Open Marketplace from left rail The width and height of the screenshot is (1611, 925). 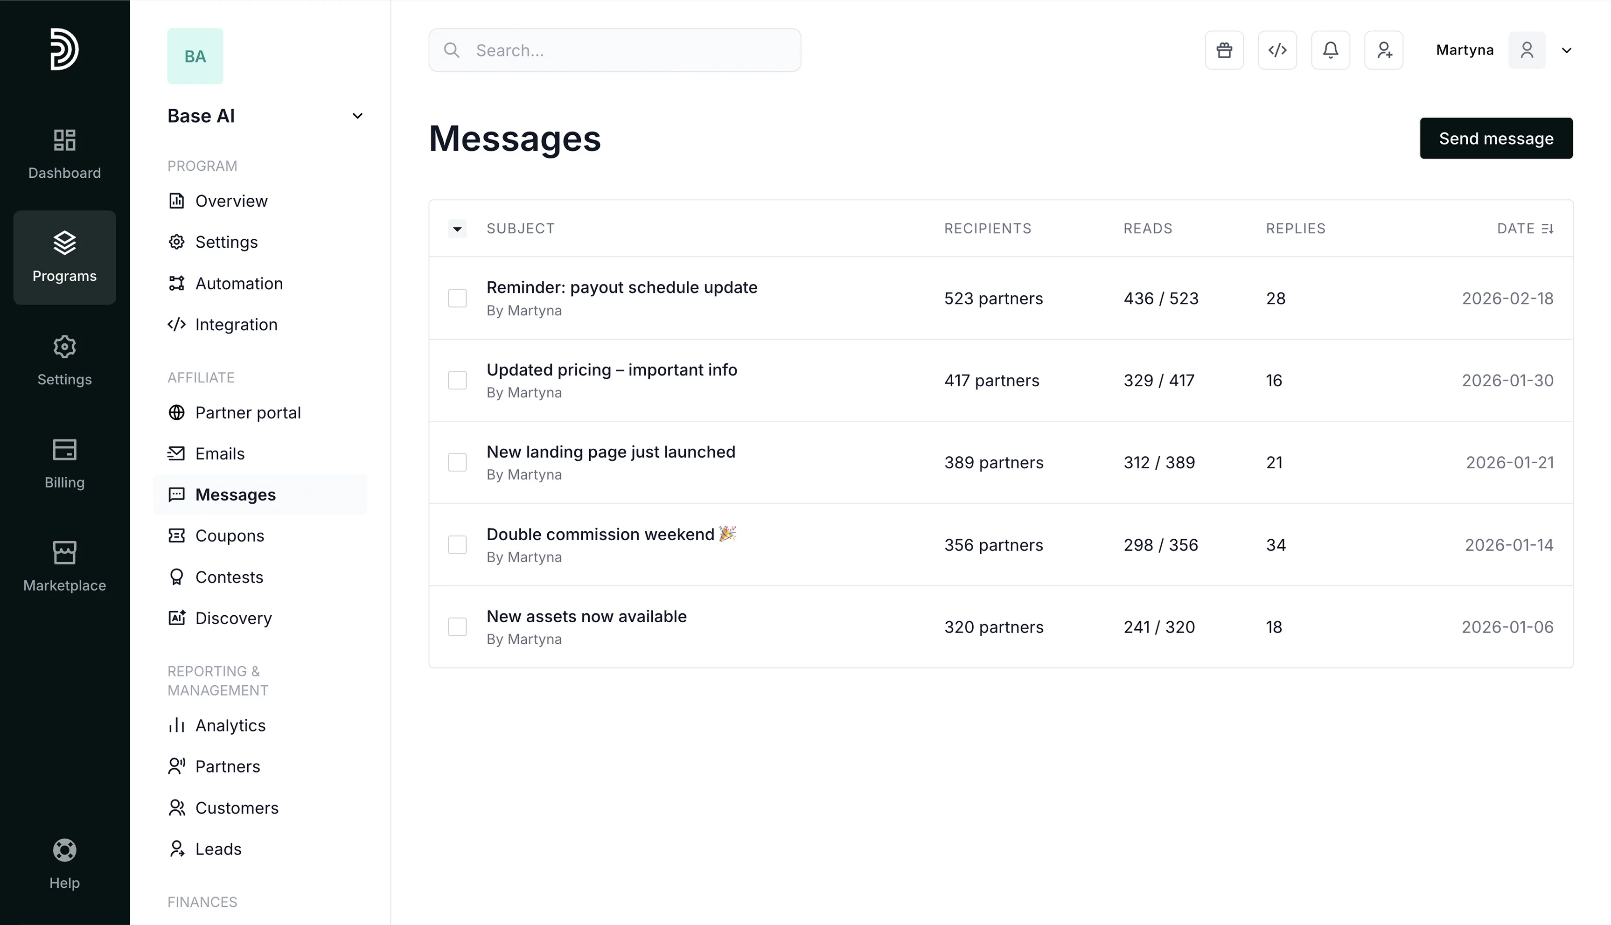[64, 565]
